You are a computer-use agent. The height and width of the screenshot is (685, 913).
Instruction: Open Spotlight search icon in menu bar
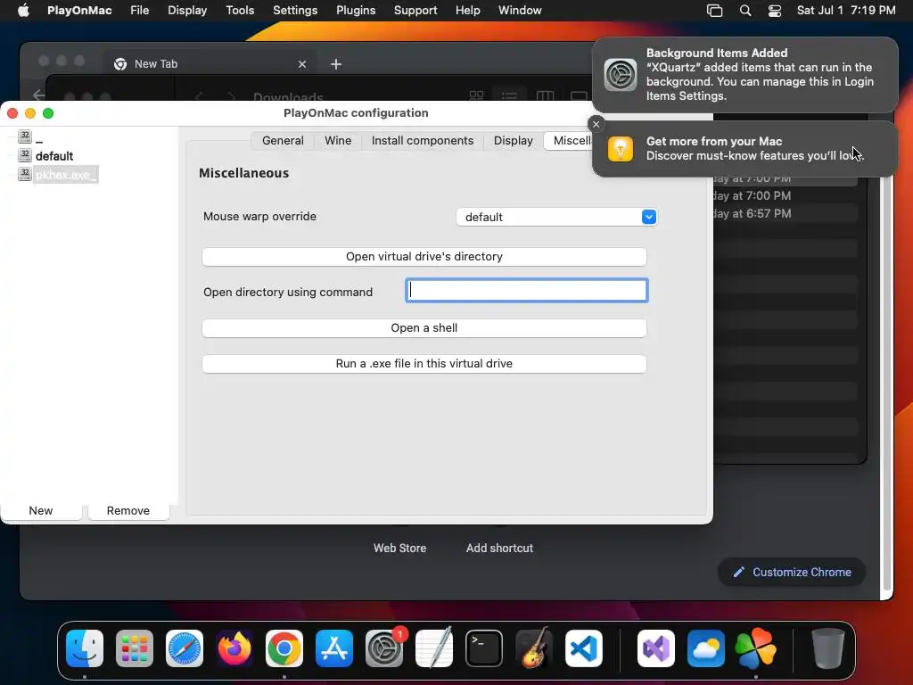[744, 11]
